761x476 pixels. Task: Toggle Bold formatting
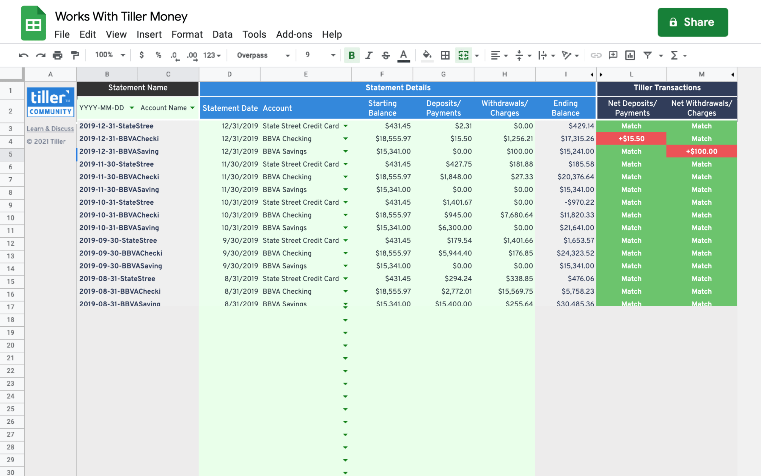[x=352, y=55]
